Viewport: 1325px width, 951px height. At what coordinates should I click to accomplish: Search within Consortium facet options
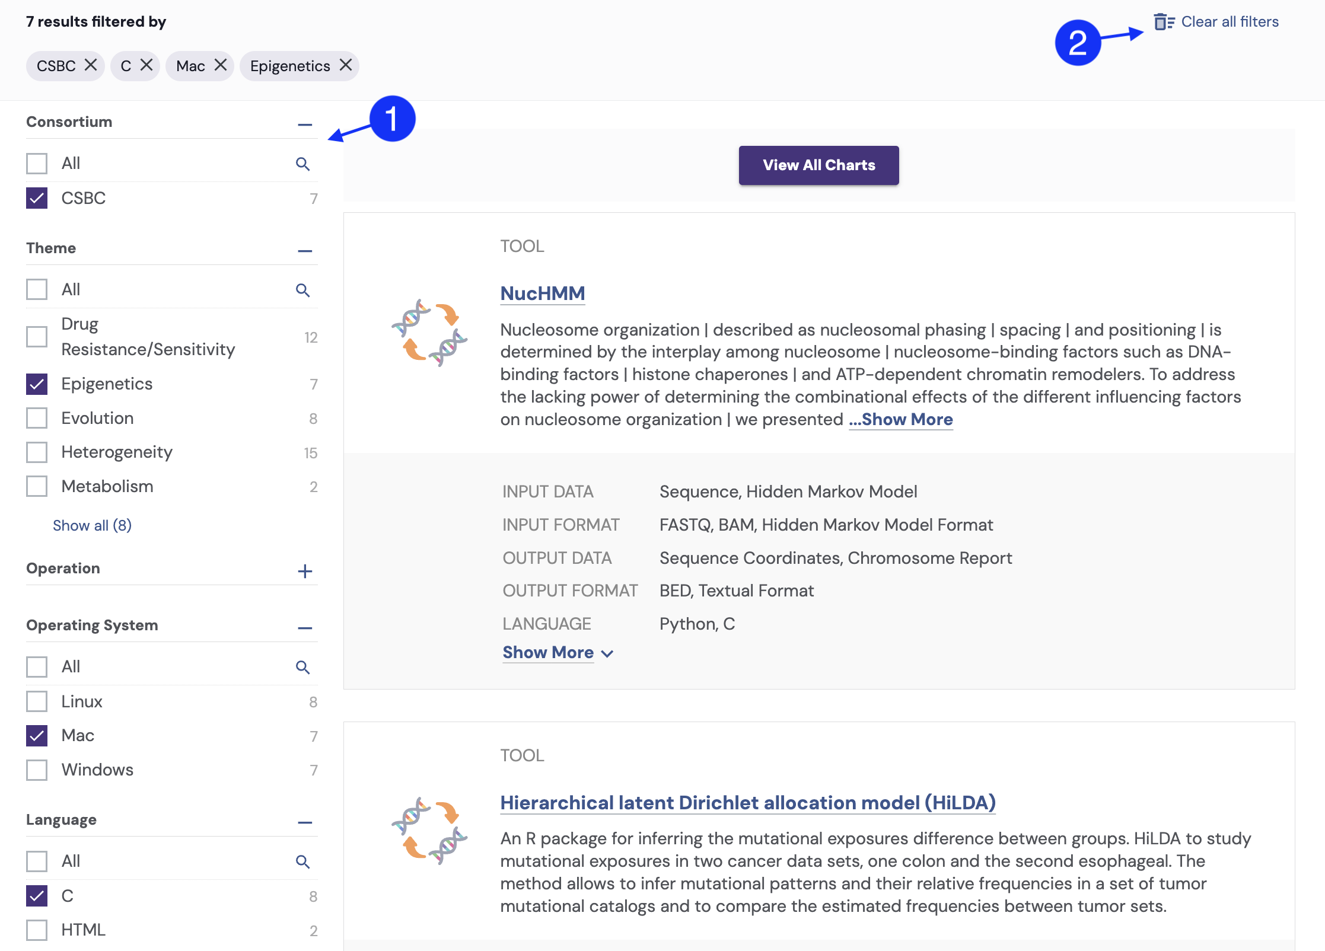(302, 164)
